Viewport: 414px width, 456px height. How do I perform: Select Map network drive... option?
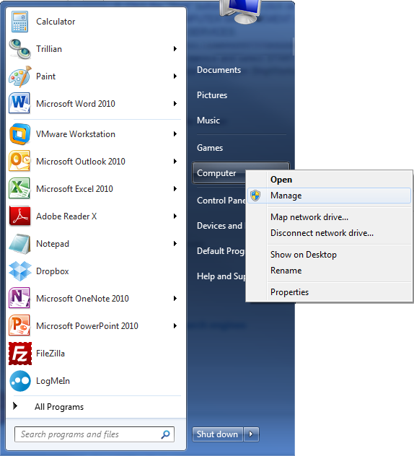tap(329, 217)
